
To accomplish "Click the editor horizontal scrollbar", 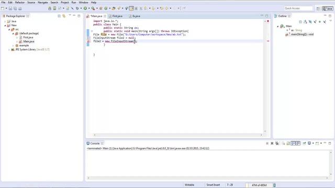I will pos(178,135).
